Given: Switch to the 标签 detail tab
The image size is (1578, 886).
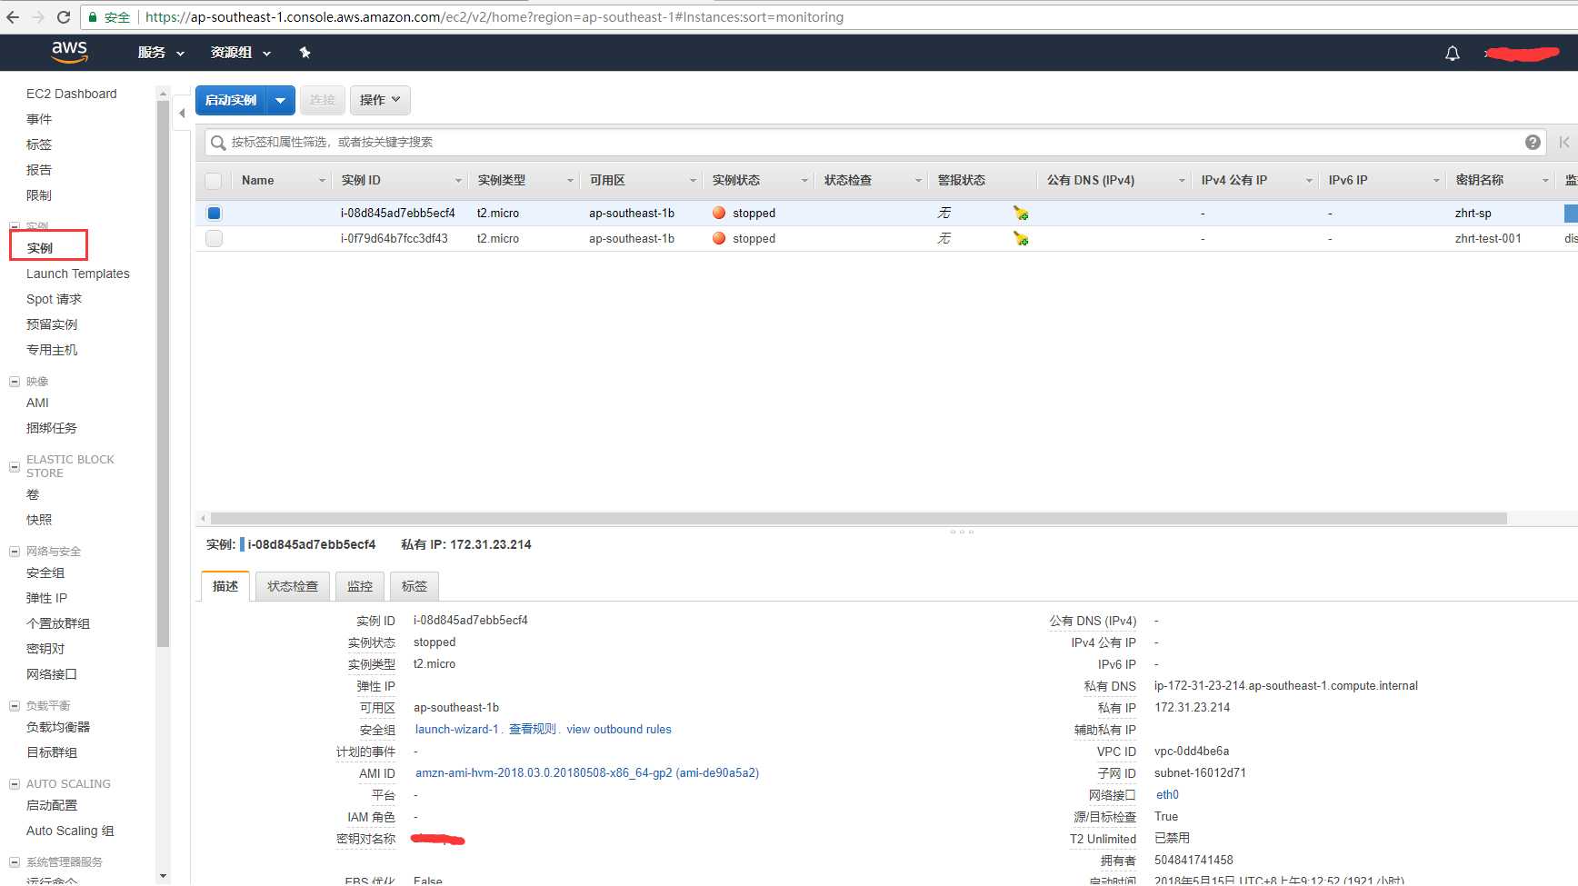Looking at the screenshot, I should pos(414,586).
